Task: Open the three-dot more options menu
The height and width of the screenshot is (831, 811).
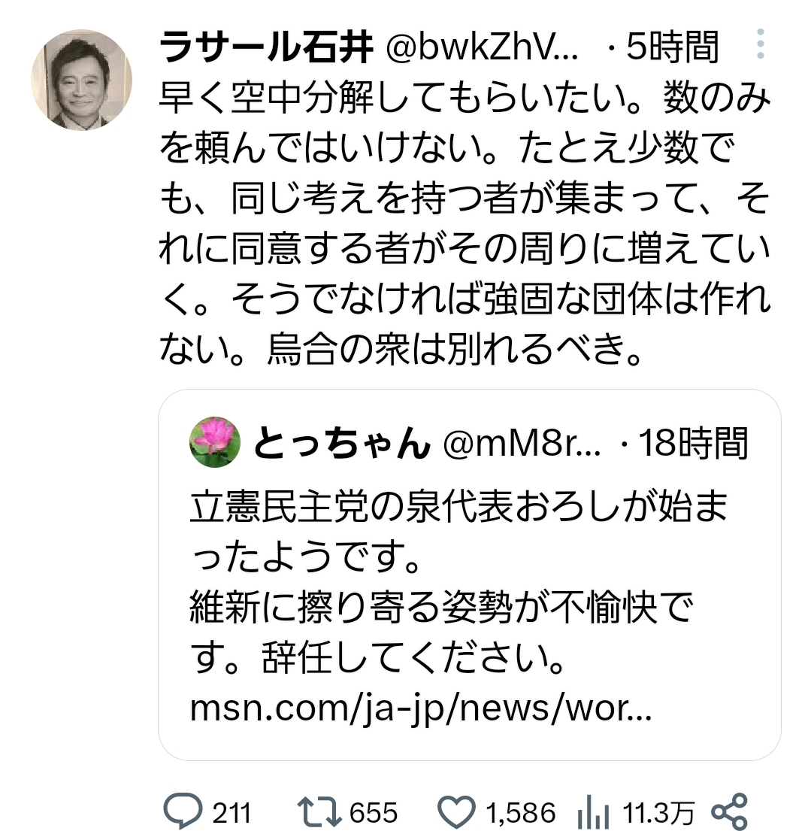Action: [760, 44]
